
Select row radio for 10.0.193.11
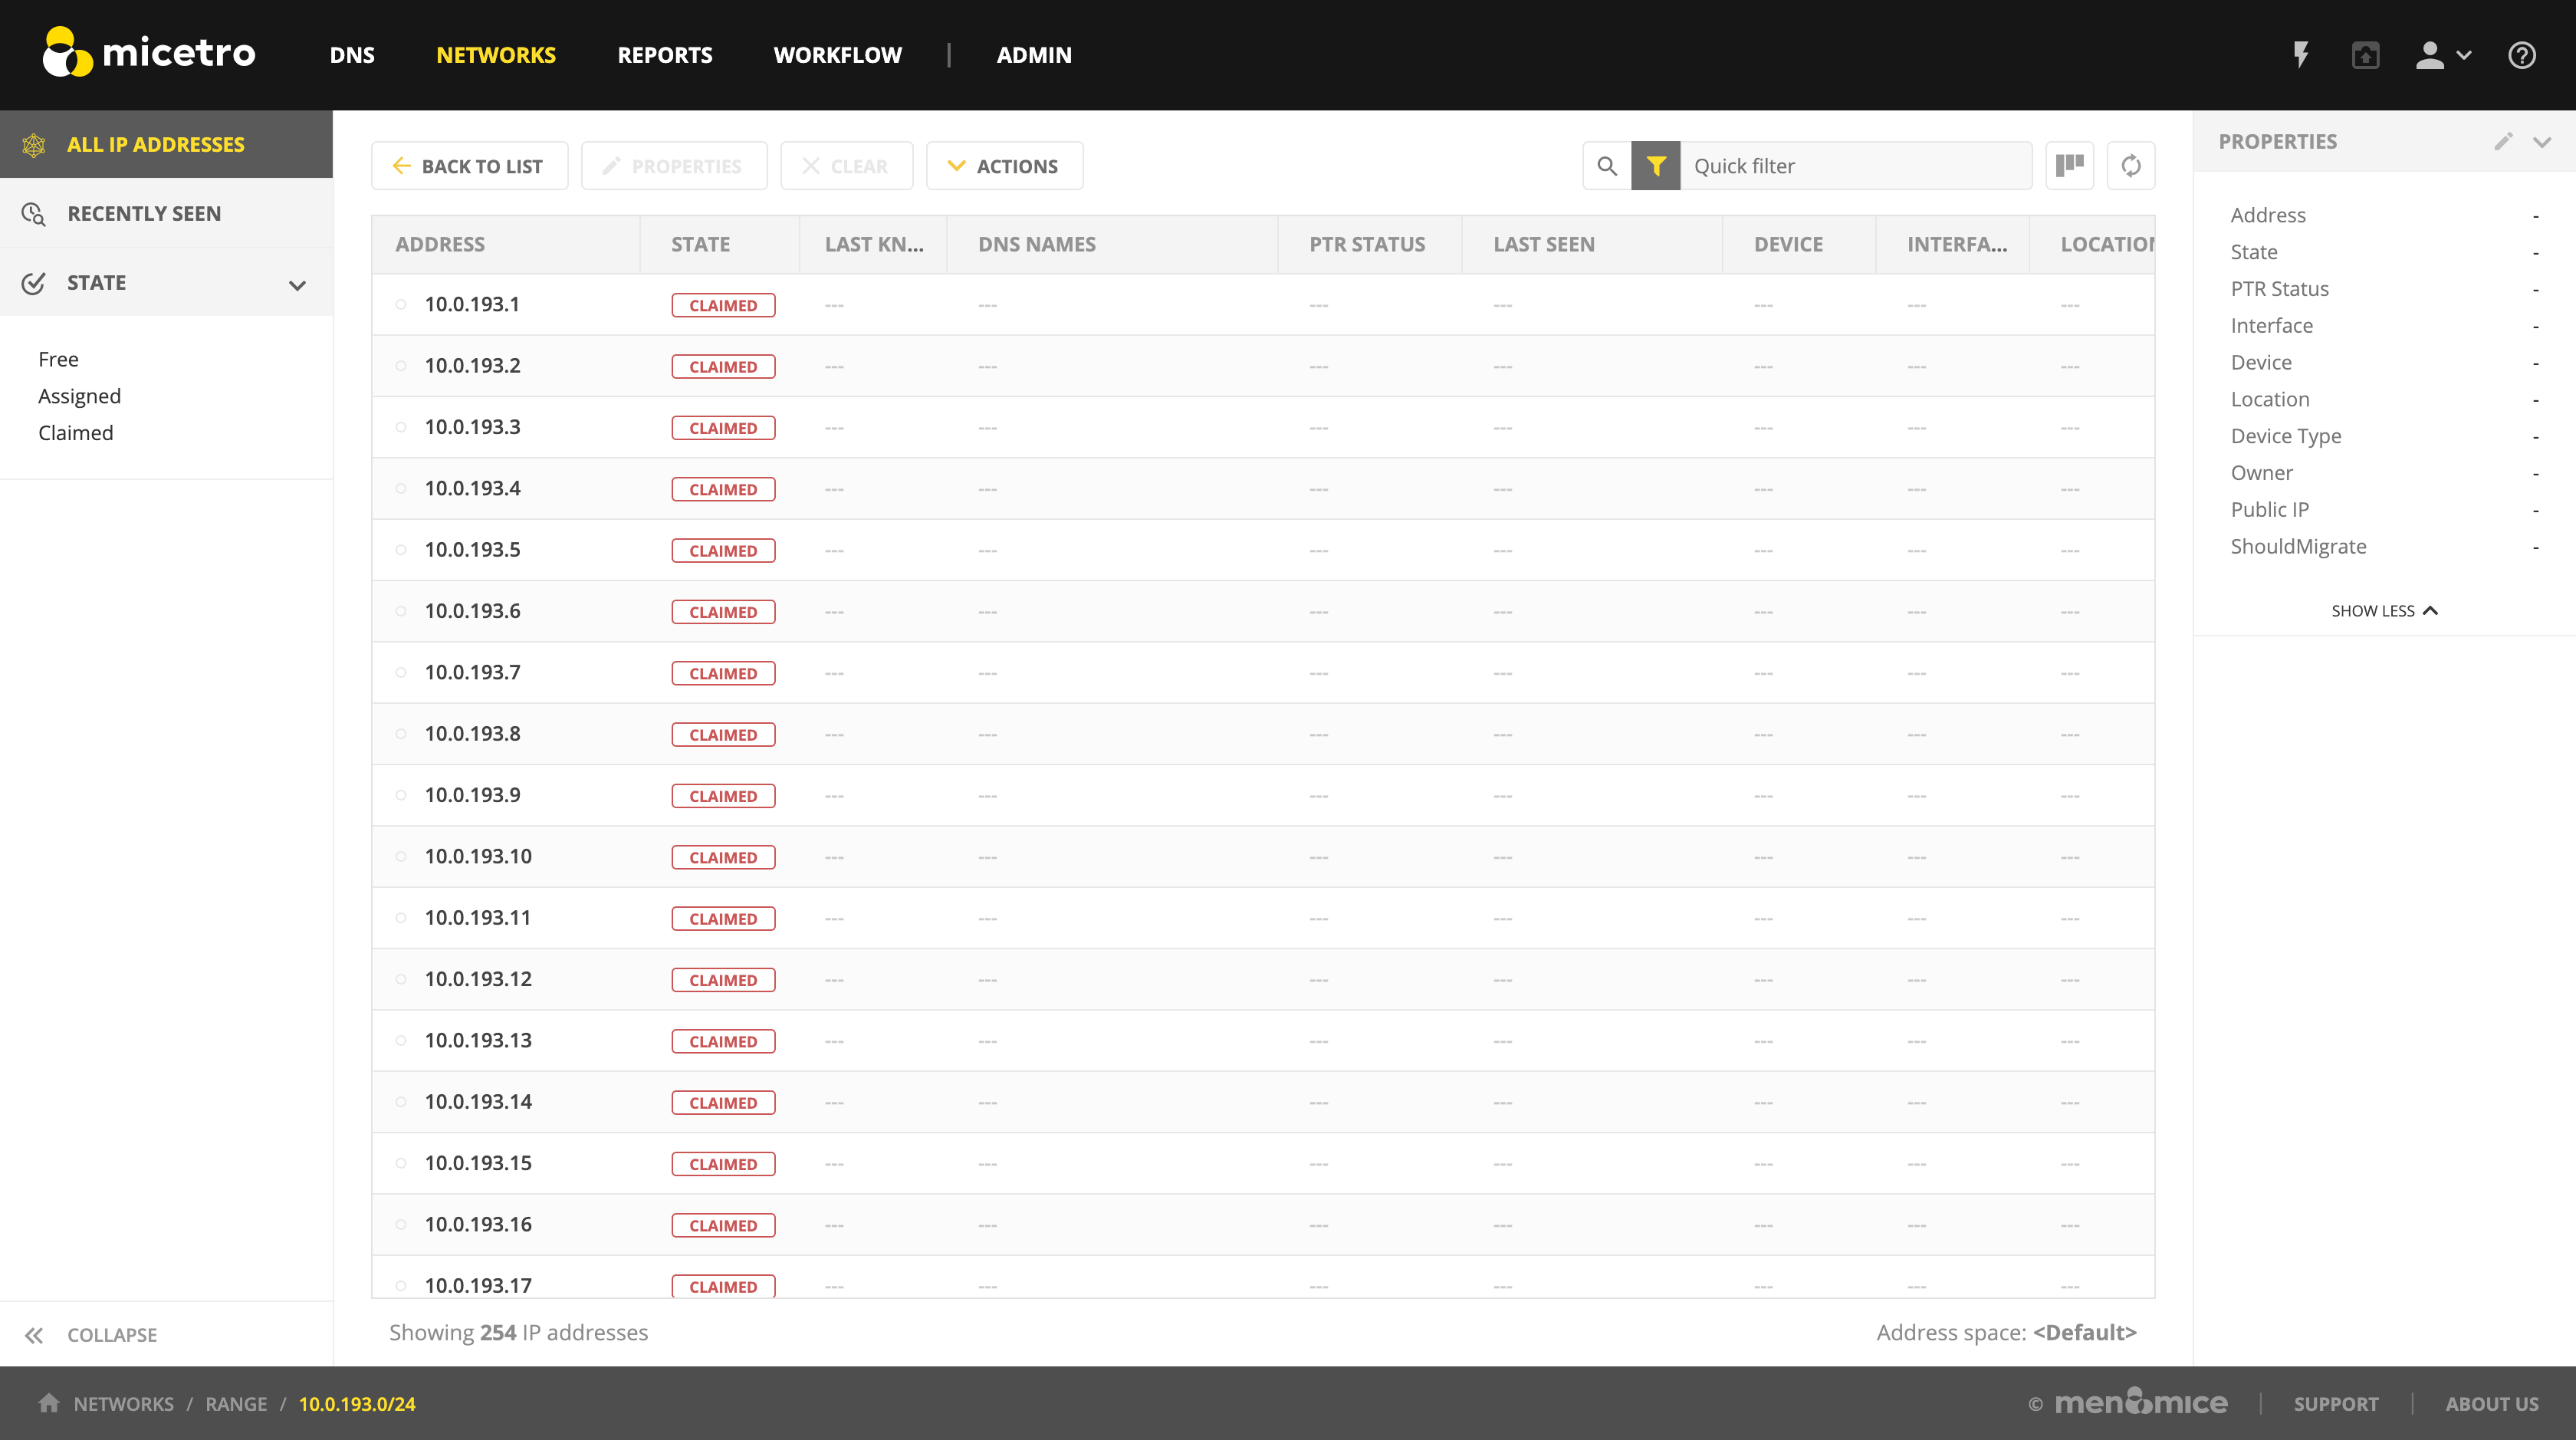pyautogui.click(x=401, y=918)
